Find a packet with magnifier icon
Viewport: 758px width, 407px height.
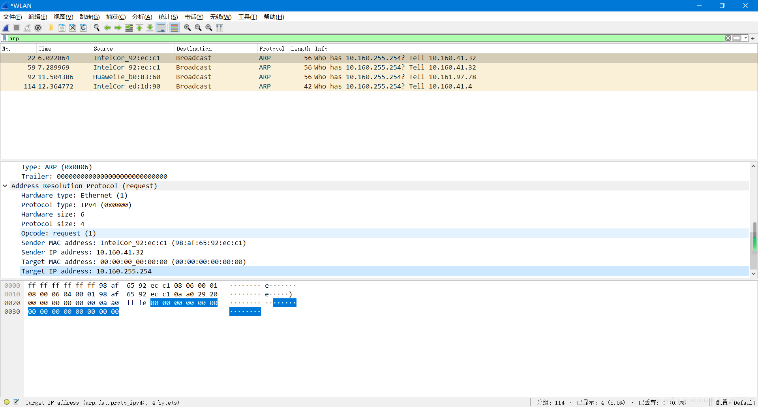(x=96, y=28)
